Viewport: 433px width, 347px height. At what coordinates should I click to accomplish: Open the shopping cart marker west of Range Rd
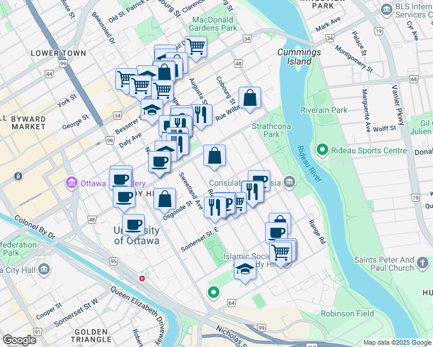coord(280,255)
